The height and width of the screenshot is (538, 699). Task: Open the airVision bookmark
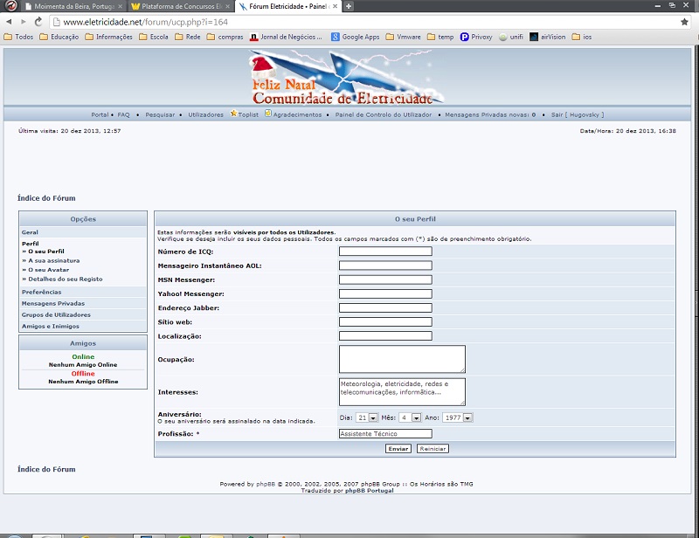(x=549, y=37)
